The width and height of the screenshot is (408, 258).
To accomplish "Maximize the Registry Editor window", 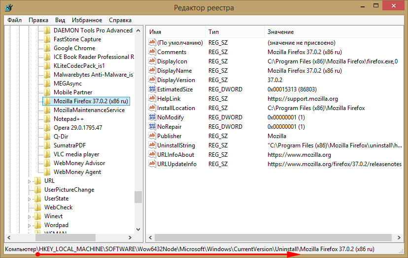I will (376, 5).
